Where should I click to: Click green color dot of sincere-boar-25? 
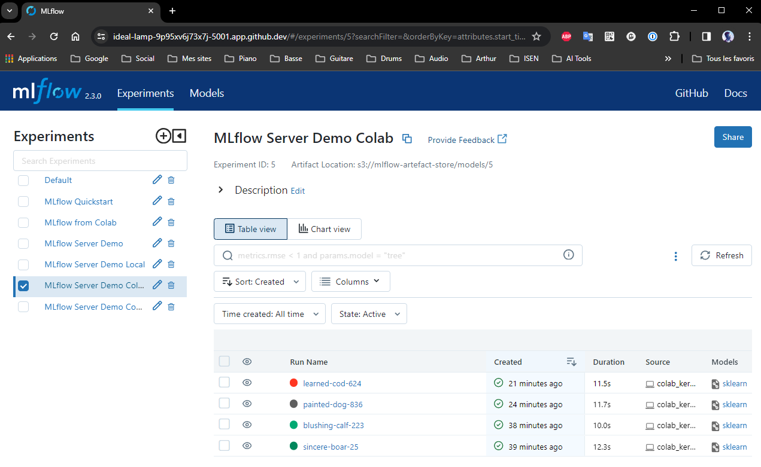[293, 446]
